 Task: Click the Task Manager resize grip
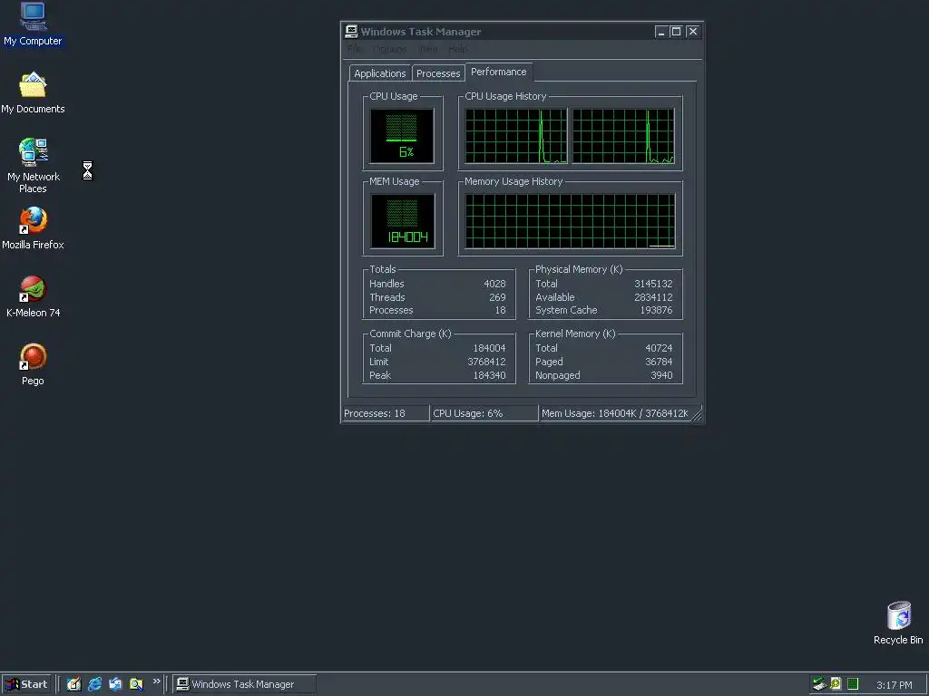point(698,415)
